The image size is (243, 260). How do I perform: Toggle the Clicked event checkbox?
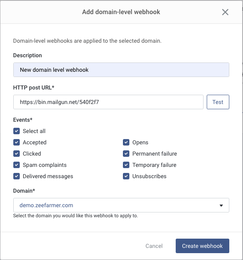point(17,154)
